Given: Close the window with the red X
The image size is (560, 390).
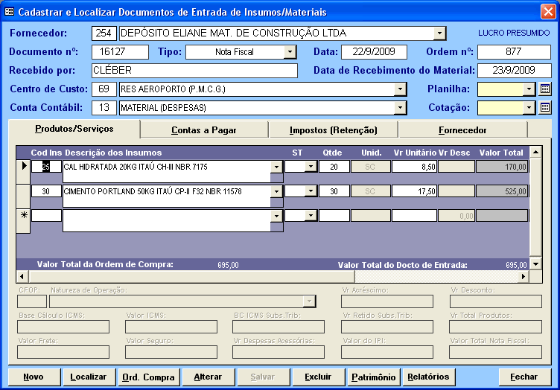Looking at the screenshot, I should [547, 13].
